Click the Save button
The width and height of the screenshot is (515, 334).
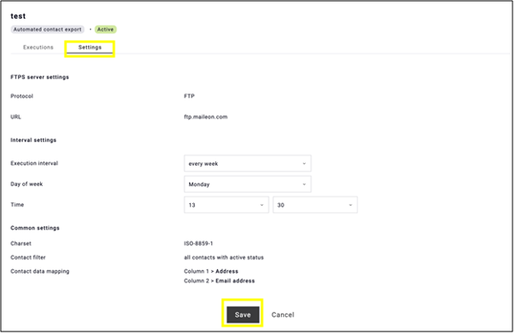tap(243, 314)
